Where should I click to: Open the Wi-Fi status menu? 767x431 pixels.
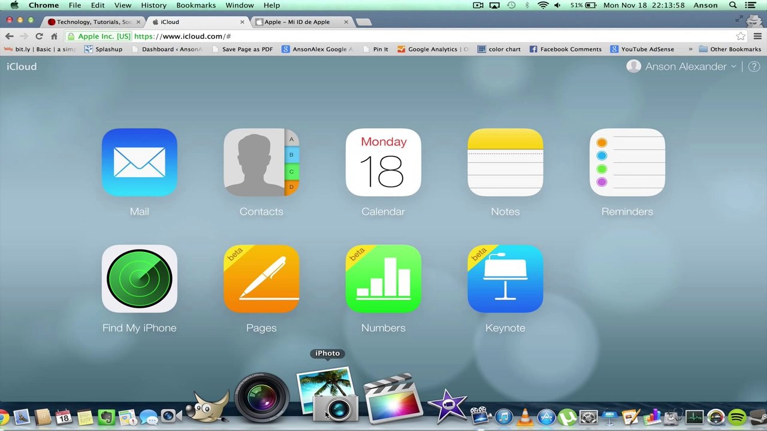click(543, 5)
